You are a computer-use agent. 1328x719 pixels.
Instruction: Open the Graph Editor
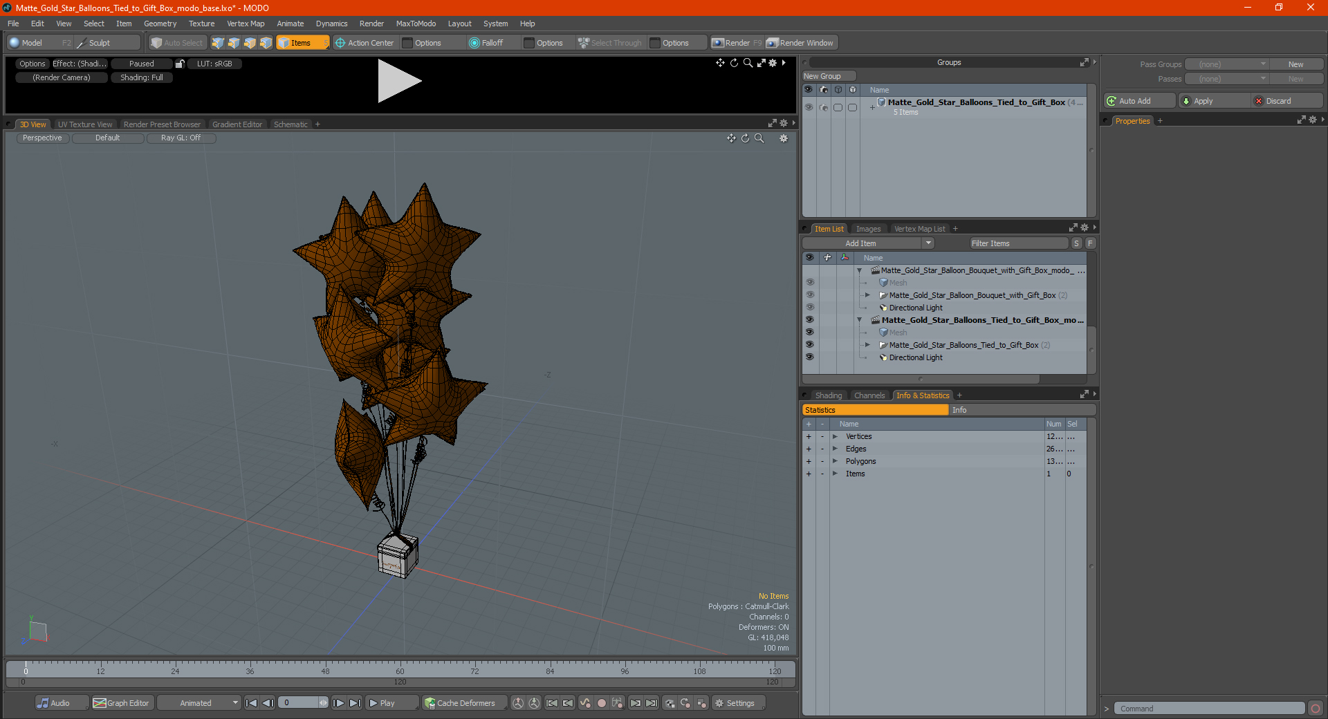pyautogui.click(x=122, y=703)
